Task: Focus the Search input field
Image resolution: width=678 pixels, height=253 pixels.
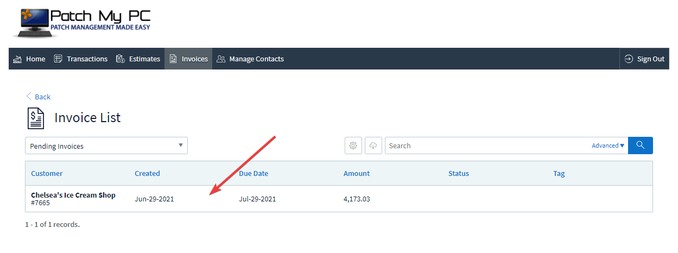Action: (487, 146)
